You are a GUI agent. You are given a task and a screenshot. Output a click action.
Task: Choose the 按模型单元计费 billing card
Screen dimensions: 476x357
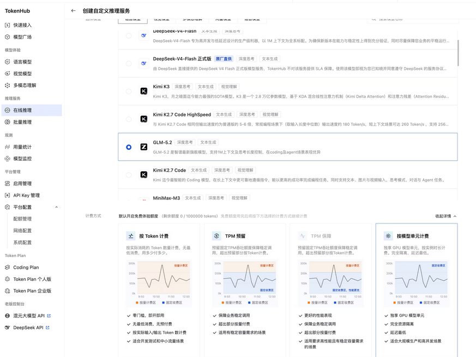pos(417,290)
